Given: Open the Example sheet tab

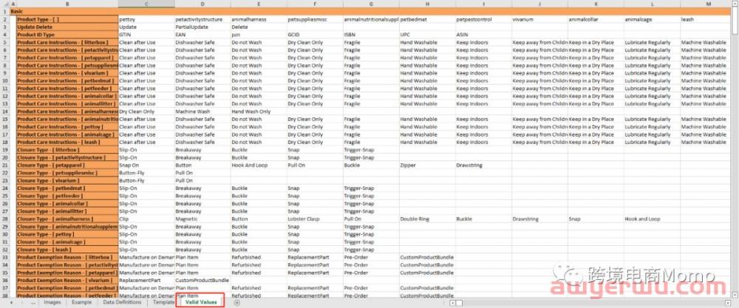Looking at the screenshot, I should pyautogui.click(x=81, y=302).
